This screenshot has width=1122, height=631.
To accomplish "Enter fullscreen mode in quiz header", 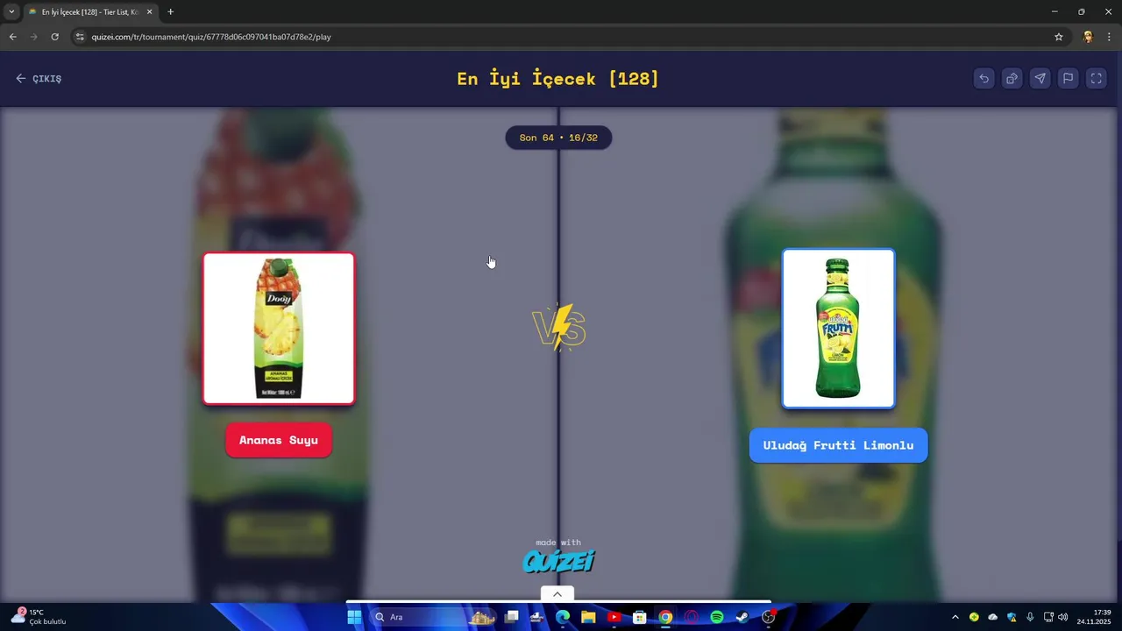I will (1096, 78).
